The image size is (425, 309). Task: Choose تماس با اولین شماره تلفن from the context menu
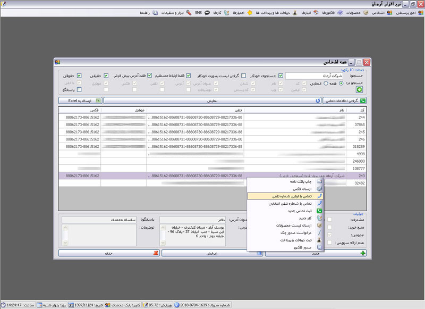[285, 196]
